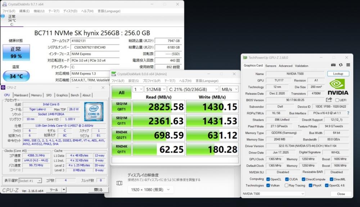Click the empty status field below benchmark results
Image resolution: width=360 pixels, height=207 pixels.
tap(175, 160)
